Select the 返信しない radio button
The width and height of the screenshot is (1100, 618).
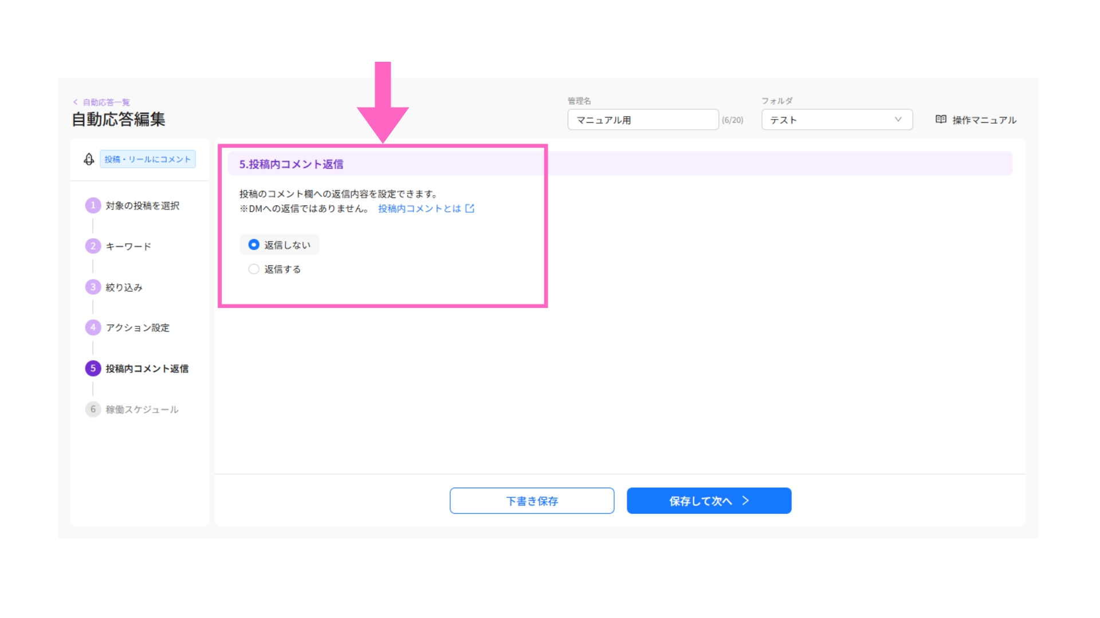(254, 245)
